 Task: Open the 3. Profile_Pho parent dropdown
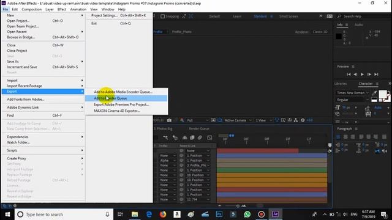(x=198, y=166)
